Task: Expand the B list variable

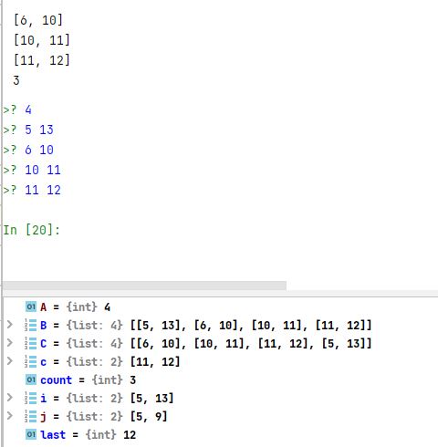Action: click(x=10, y=325)
